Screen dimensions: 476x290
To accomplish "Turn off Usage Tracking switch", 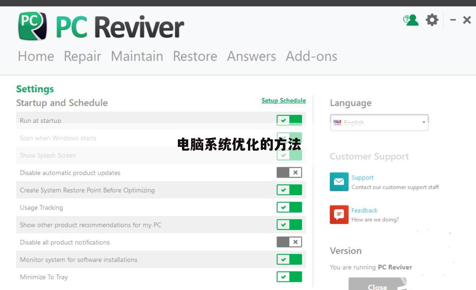I will [x=289, y=207].
